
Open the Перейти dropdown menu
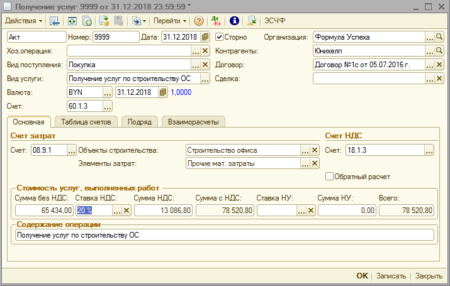click(x=170, y=21)
